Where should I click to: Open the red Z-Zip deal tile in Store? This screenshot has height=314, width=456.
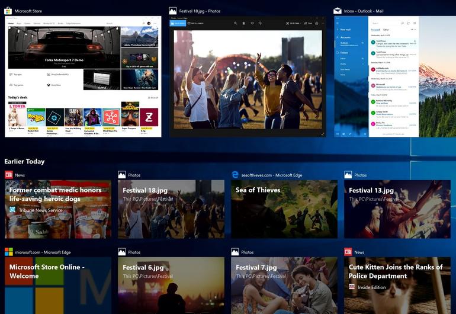149,120
